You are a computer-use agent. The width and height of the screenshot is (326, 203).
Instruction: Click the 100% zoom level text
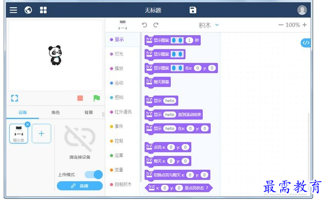pos(293,25)
